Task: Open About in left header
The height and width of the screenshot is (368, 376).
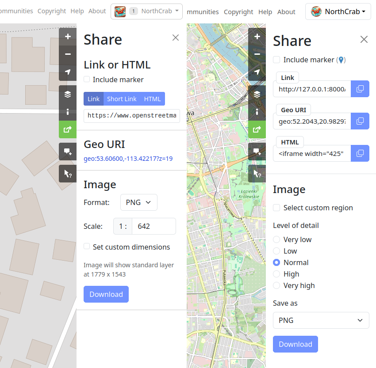Action: pos(97,11)
